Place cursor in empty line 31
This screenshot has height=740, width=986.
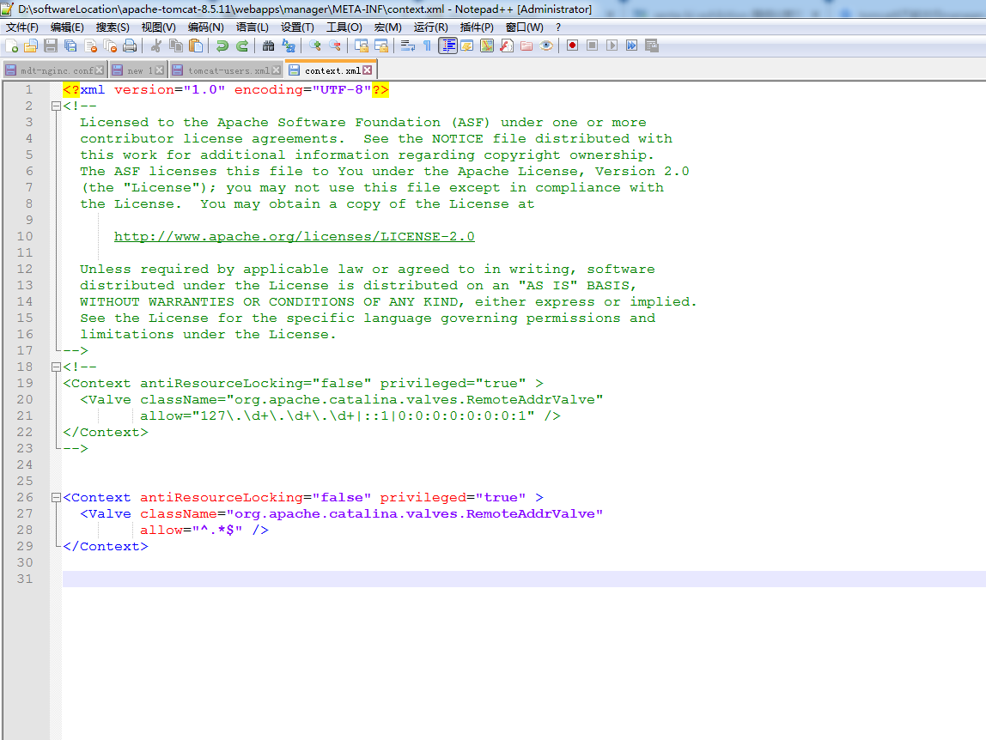click(524, 579)
